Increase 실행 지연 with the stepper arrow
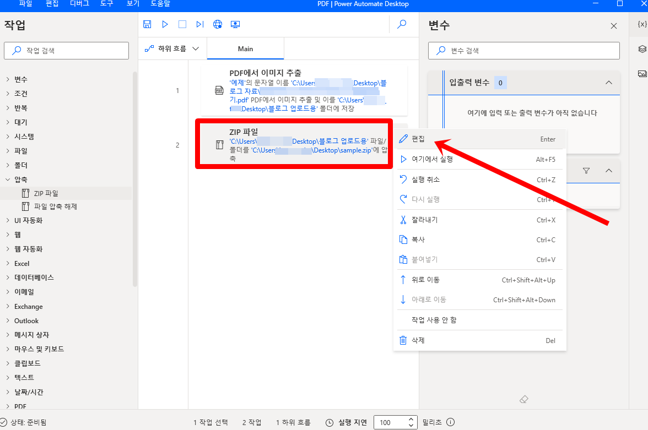This screenshot has height=430, width=648. pos(411,418)
